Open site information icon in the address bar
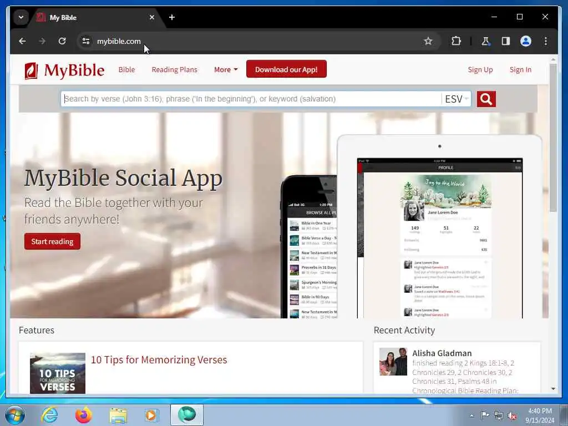Image resolution: width=568 pixels, height=426 pixels. [x=86, y=41]
